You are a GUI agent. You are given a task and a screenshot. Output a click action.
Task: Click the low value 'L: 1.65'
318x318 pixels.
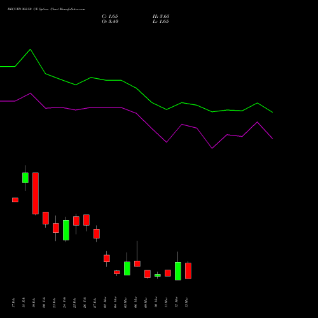point(161,22)
